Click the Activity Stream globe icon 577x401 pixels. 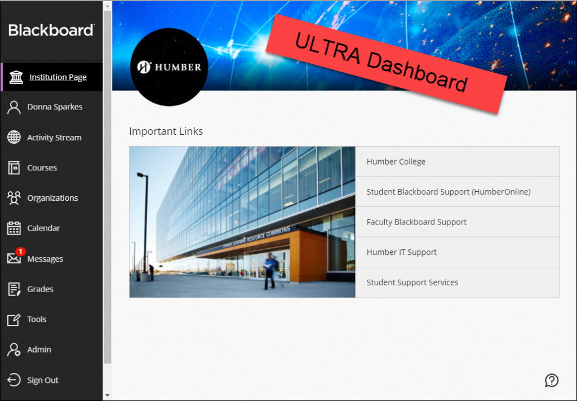pos(14,138)
